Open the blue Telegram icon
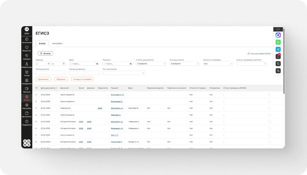This screenshot has height=175, width=307. coord(278,49)
